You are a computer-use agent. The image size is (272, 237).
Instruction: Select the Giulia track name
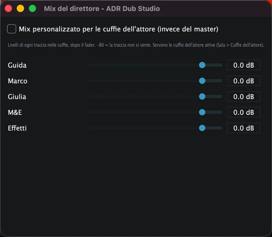(x=17, y=97)
